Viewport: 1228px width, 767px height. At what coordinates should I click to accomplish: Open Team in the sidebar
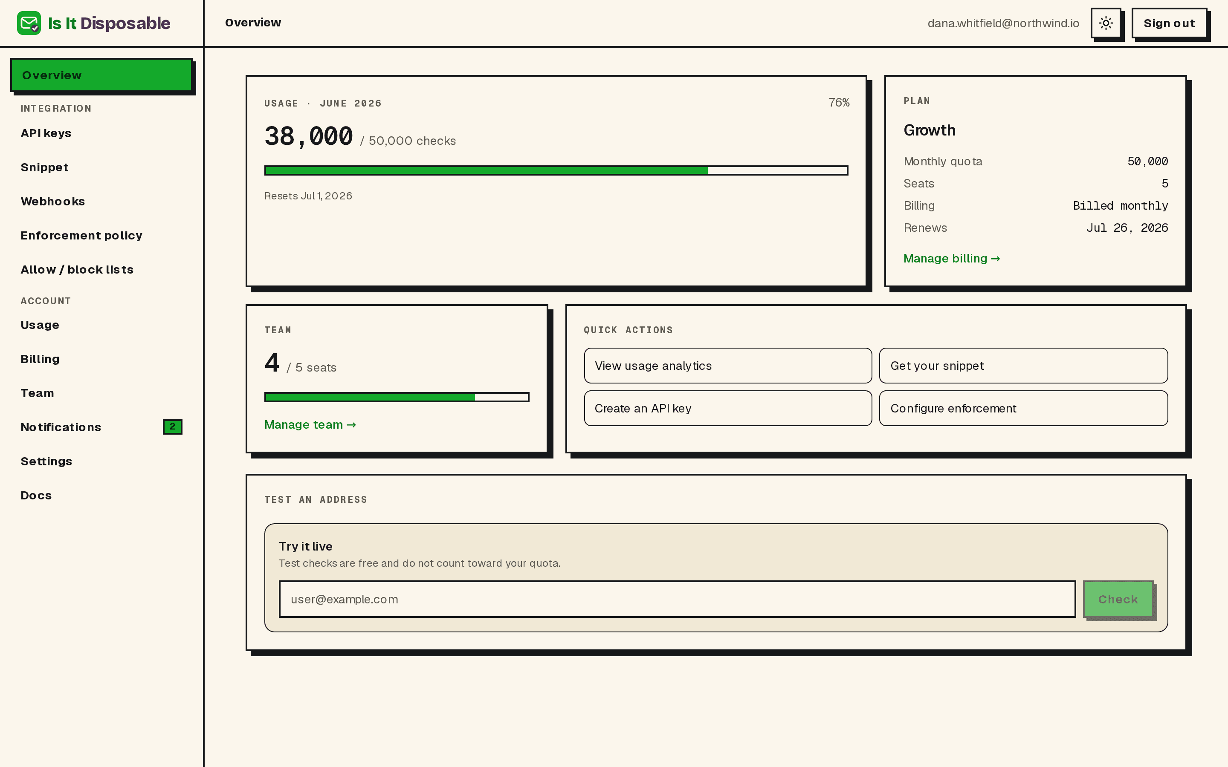(101, 393)
